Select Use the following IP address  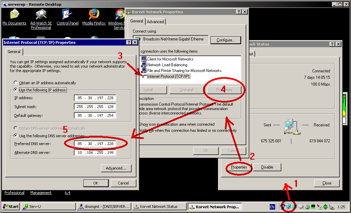click(15, 90)
